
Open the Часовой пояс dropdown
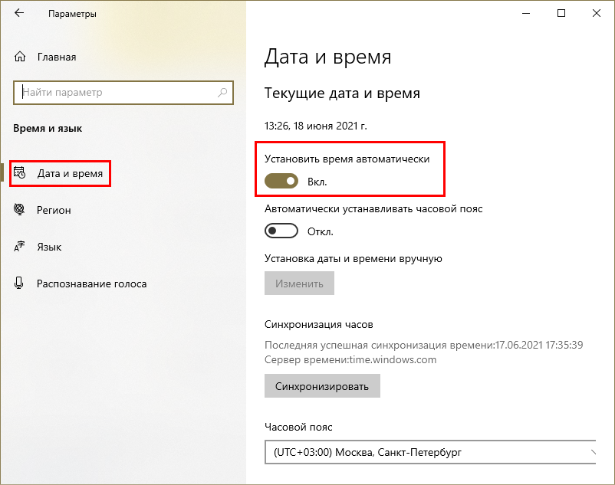point(429,452)
